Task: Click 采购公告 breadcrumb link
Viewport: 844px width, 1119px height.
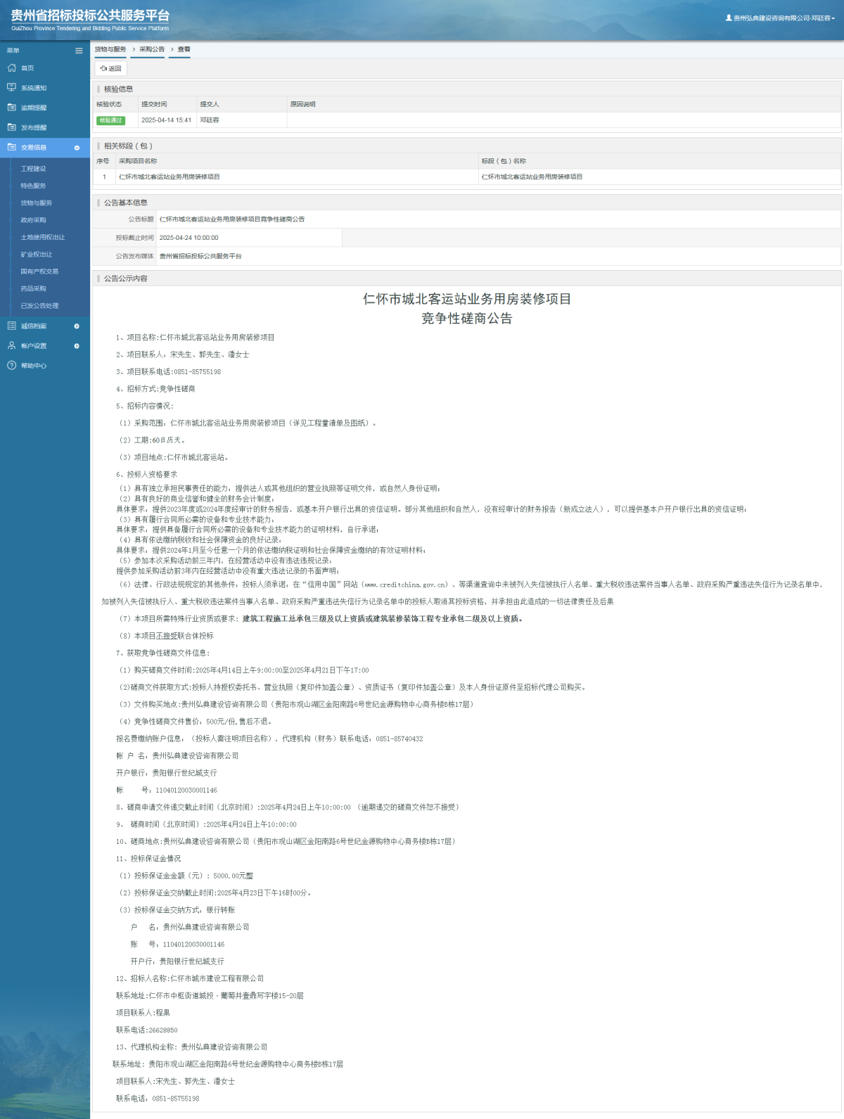Action: click(x=152, y=49)
